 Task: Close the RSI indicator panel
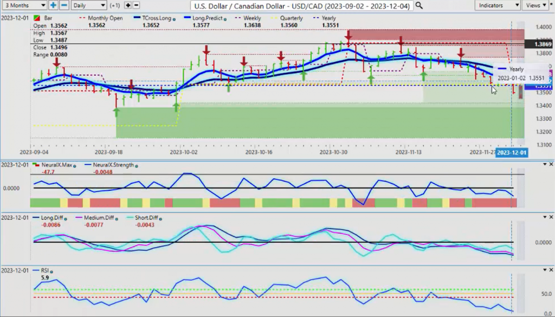pos(551,270)
